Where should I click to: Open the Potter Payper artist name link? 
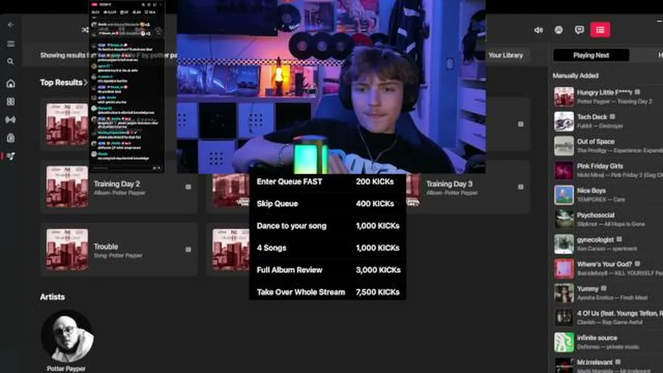coord(66,368)
